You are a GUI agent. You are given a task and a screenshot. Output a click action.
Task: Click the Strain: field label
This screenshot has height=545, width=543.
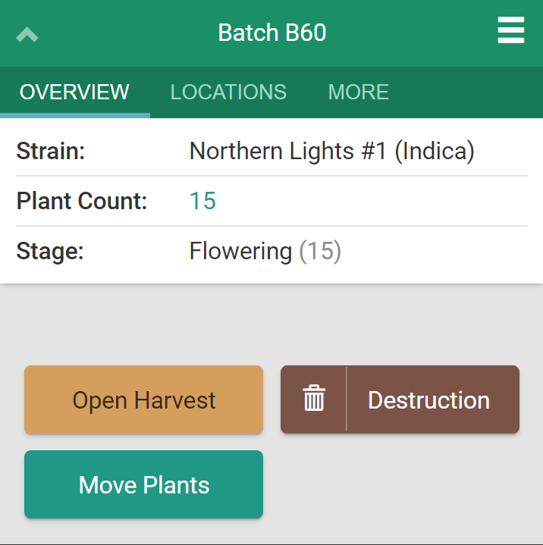[x=51, y=151]
